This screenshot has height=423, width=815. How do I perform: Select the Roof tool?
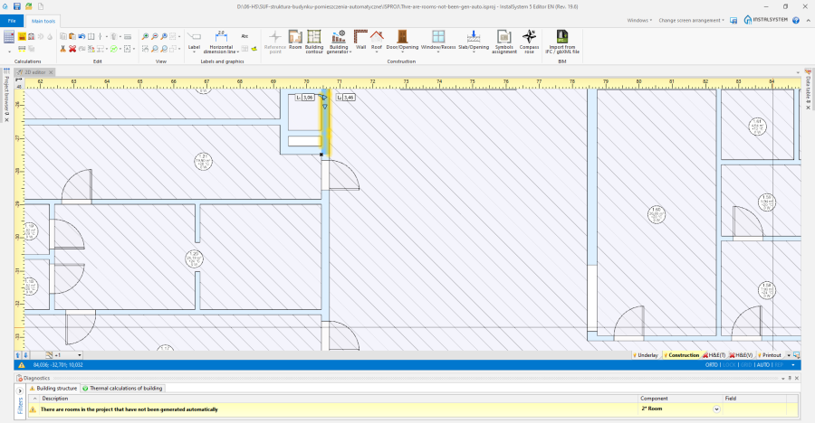point(377,41)
